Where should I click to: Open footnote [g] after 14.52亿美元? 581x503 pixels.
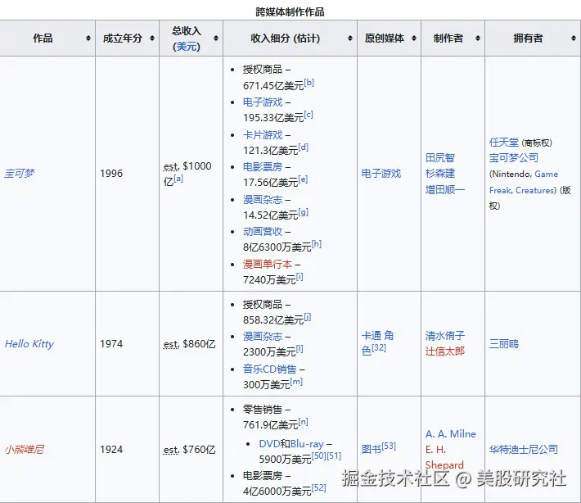[303, 212]
